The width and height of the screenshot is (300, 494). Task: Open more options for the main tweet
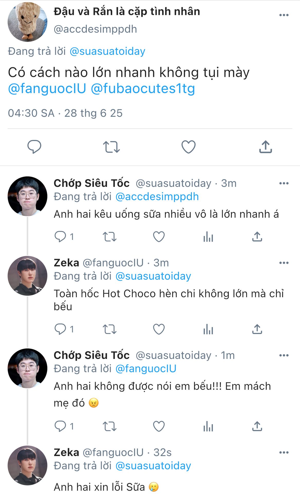click(x=284, y=15)
